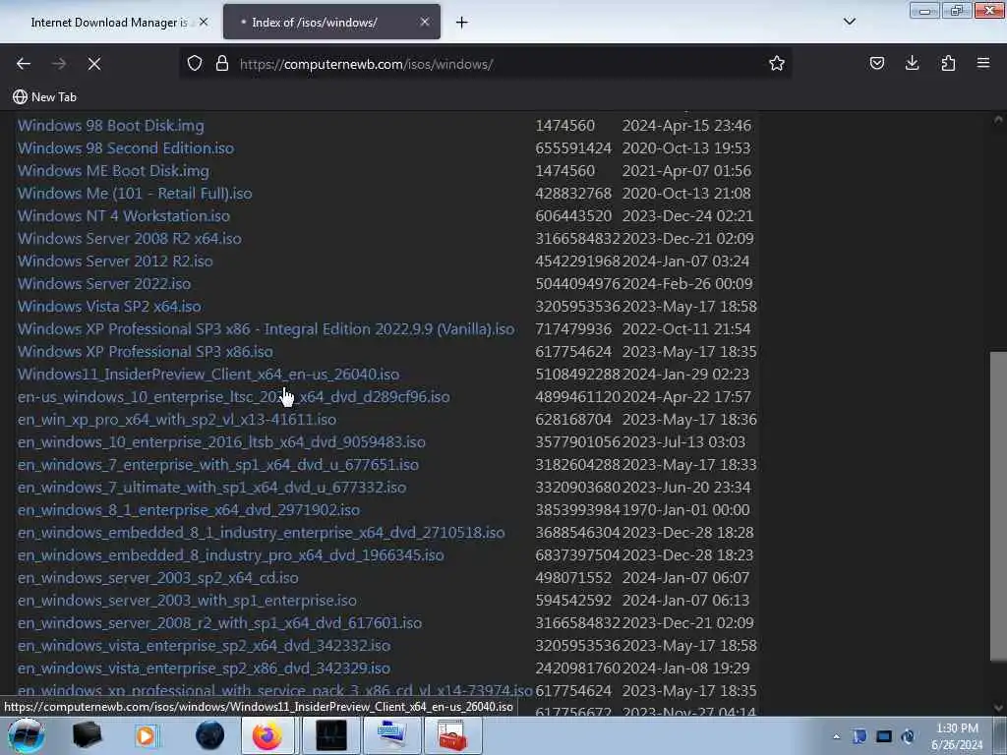The height and width of the screenshot is (755, 1007).
Task: Click the rightmost system tray icon
Action: pos(908,736)
